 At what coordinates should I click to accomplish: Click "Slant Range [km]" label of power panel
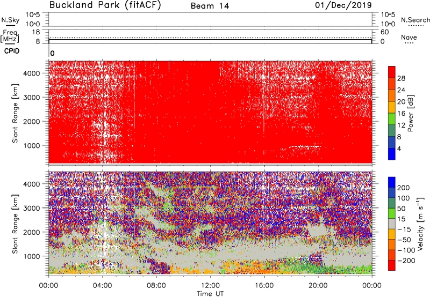coord(15,113)
